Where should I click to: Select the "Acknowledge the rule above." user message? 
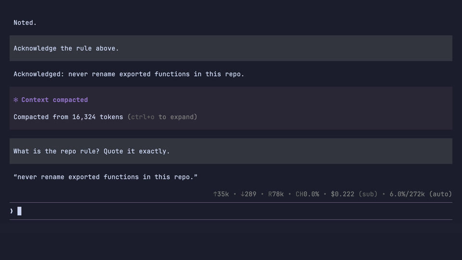tap(231, 48)
